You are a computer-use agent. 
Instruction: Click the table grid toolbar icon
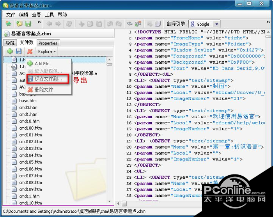coord(158,24)
